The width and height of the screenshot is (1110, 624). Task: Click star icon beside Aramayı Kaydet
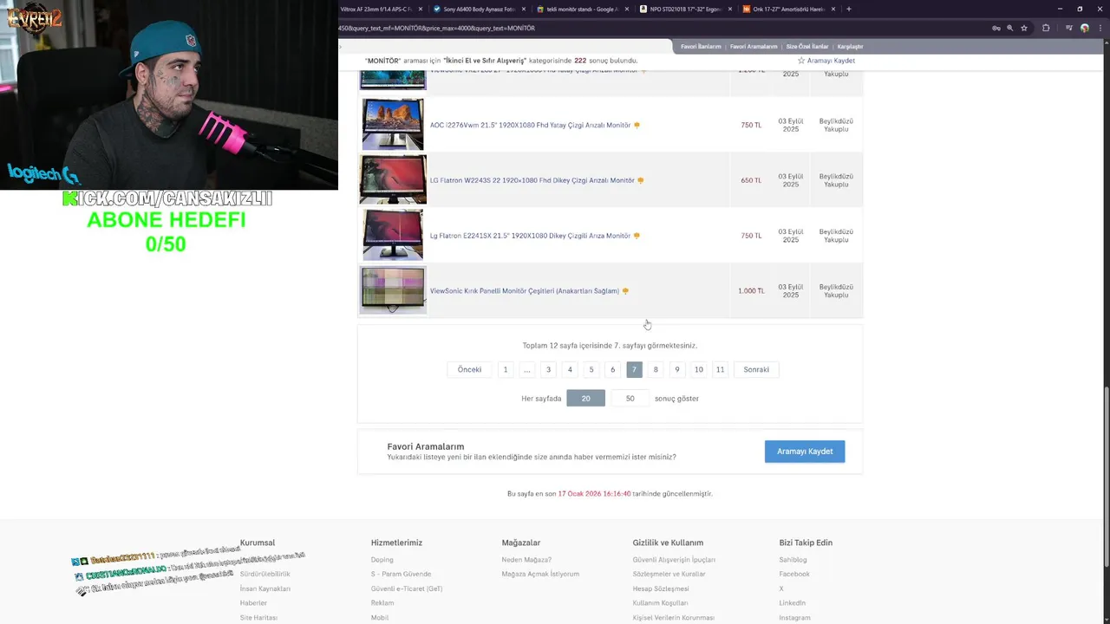tap(801, 61)
